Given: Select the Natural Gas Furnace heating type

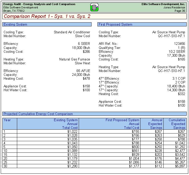Looking at the screenshot, I should click(x=75, y=59).
